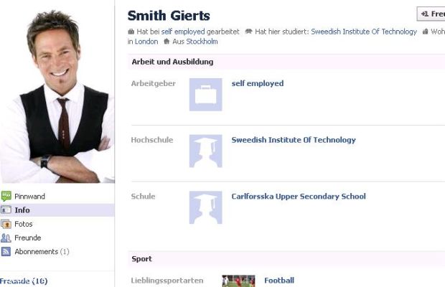Click the Abonnements RSS feed icon
Image resolution: width=445 pixels, height=287 pixels.
tap(6, 251)
